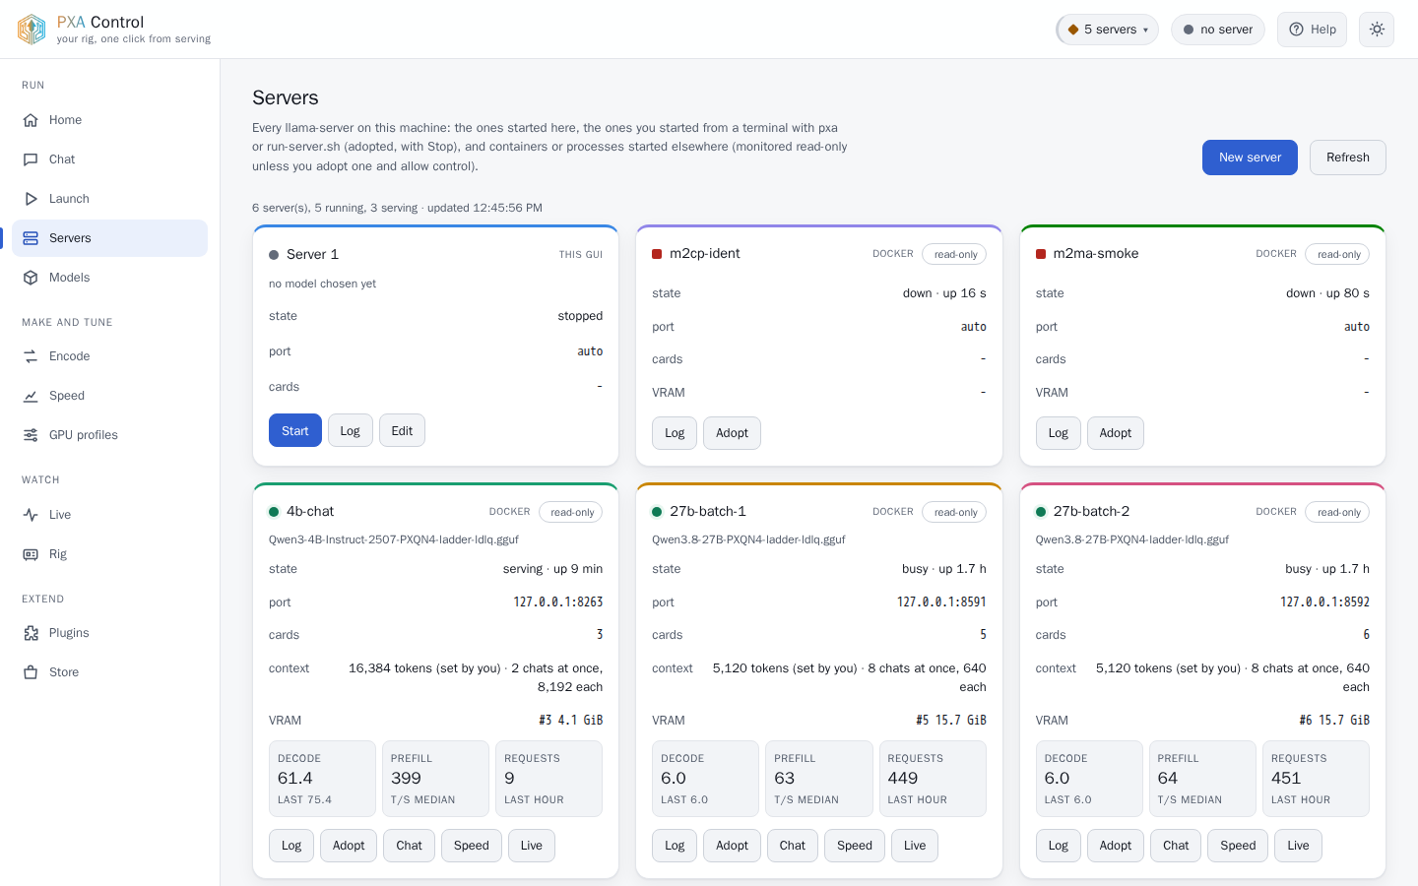Image resolution: width=1418 pixels, height=886 pixels.
Task: Open Models in sidebar
Action: (x=109, y=278)
